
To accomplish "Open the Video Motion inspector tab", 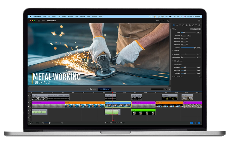I will tap(180, 25).
